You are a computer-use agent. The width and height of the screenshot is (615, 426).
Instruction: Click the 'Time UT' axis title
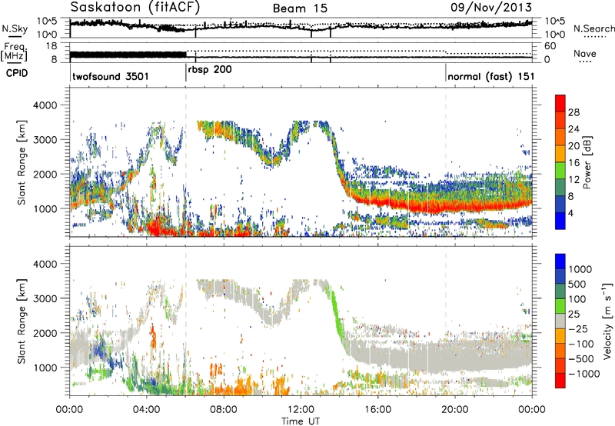click(x=301, y=421)
